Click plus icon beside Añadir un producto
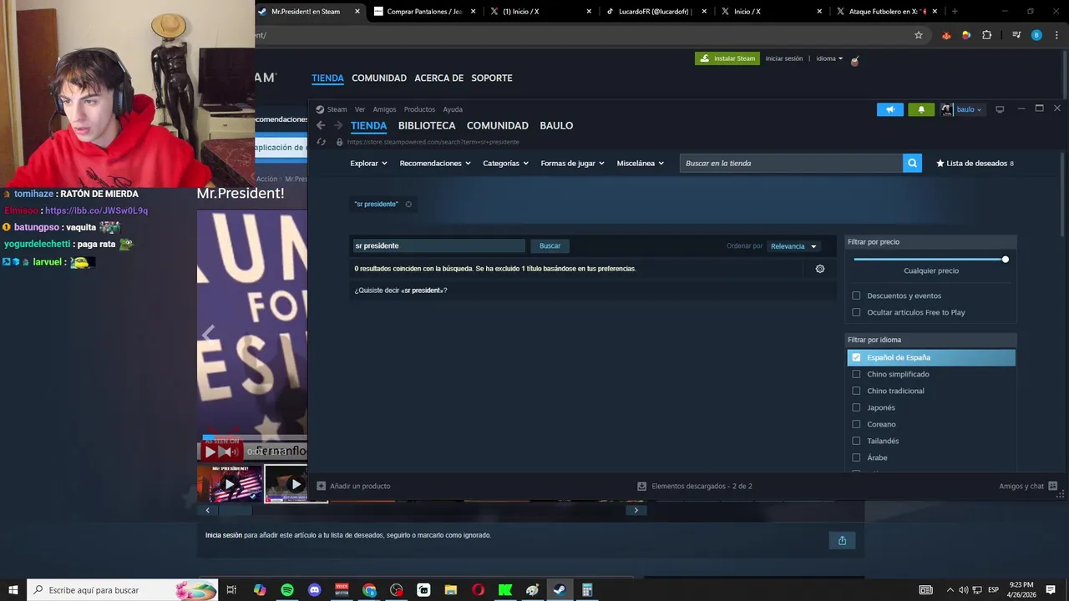 pos(321,486)
